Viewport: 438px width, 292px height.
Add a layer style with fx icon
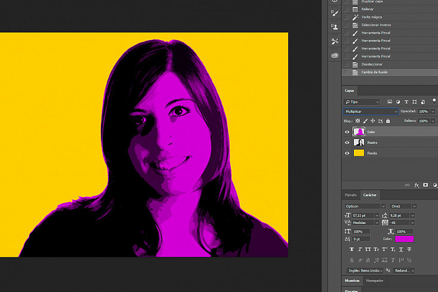(417, 185)
